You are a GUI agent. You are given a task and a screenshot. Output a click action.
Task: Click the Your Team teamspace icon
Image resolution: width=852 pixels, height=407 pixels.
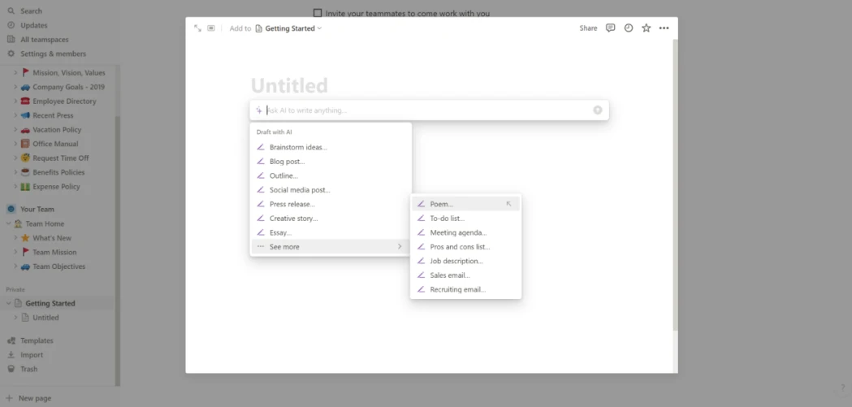click(x=11, y=210)
